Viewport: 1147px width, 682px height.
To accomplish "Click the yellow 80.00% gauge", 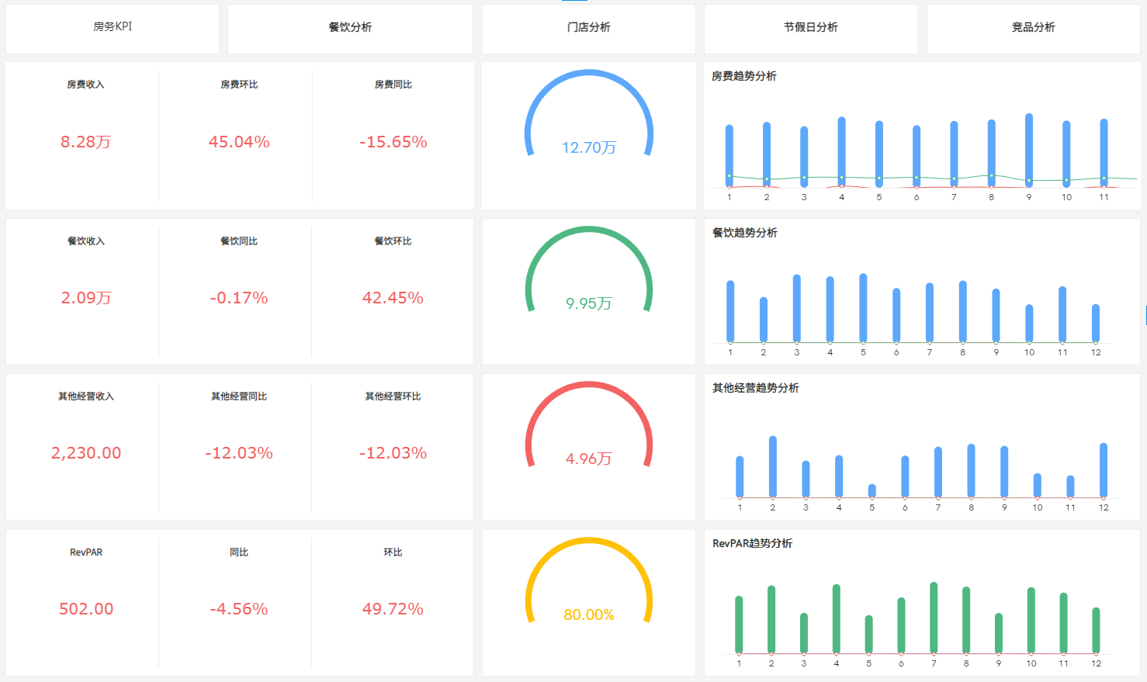I will [589, 580].
